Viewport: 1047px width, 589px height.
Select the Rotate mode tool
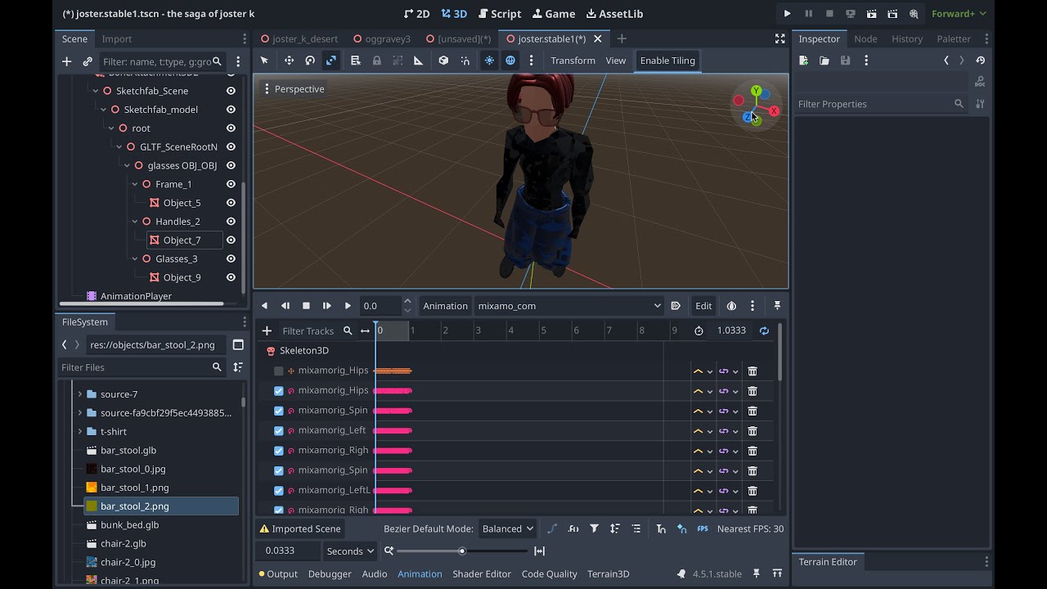tap(310, 61)
